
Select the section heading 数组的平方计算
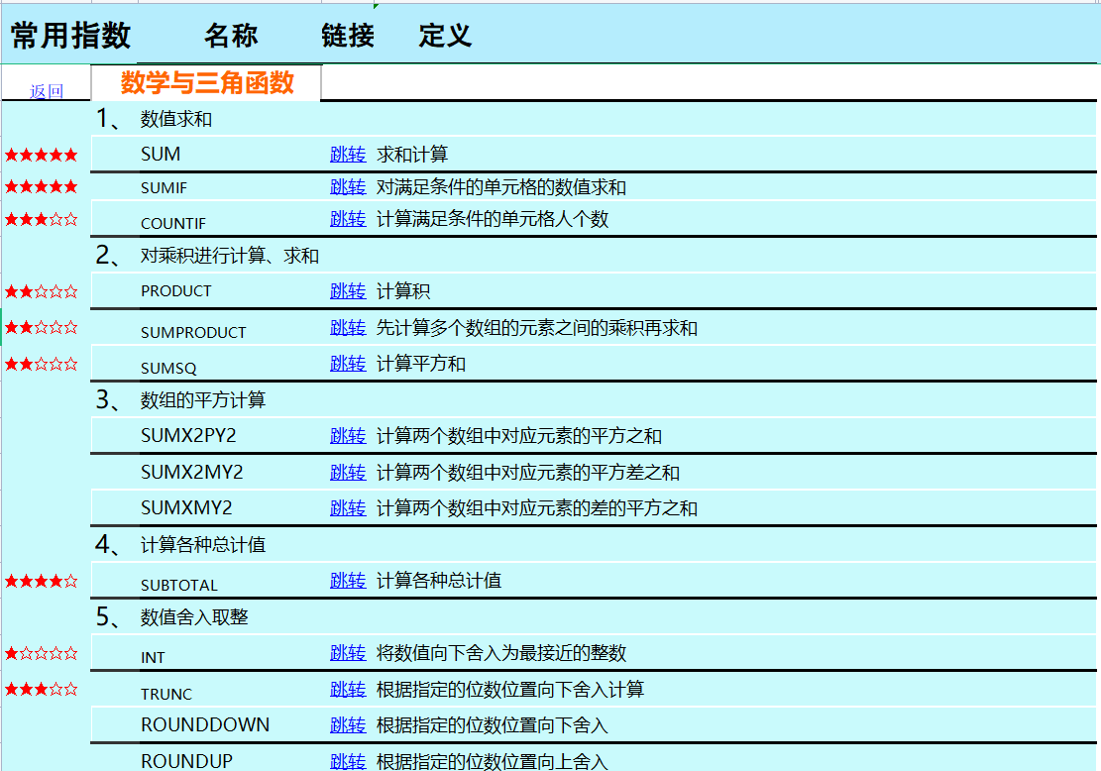click(x=203, y=400)
